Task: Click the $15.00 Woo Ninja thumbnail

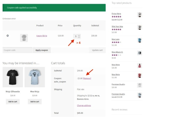Action: 140,76
